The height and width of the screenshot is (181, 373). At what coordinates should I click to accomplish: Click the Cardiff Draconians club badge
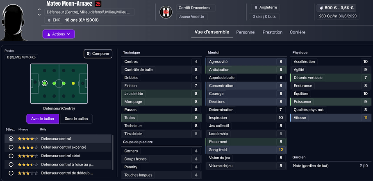coord(166,12)
